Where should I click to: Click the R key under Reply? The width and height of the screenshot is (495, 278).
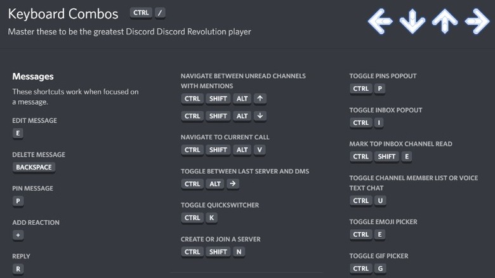(x=18, y=269)
